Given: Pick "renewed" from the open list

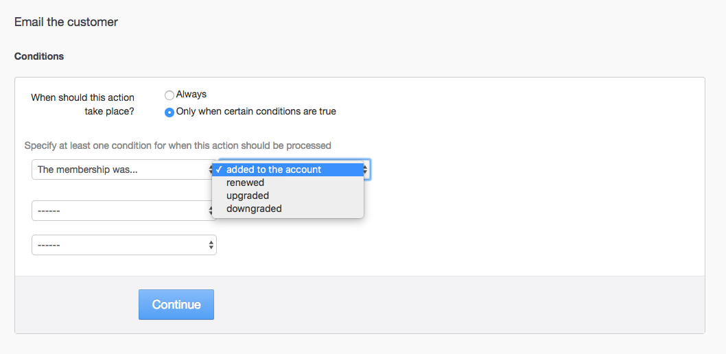Looking at the screenshot, I should (x=245, y=182).
